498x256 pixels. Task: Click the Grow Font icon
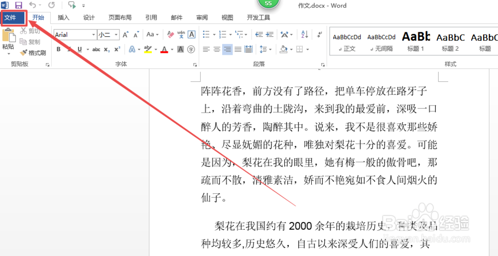click(126, 35)
